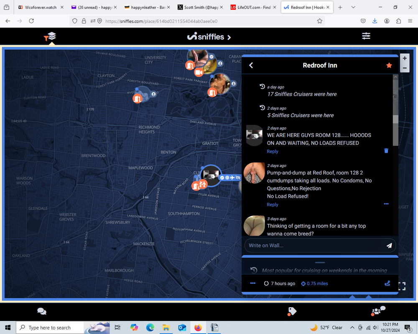The height and width of the screenshot is (334, 418).
Task: Open the map layers filter icon
Action: 50,36
